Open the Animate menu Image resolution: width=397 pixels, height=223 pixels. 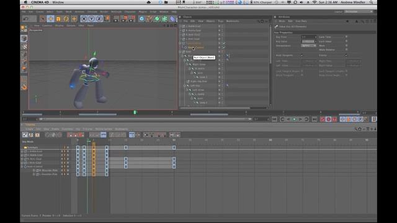coord(79,12)
